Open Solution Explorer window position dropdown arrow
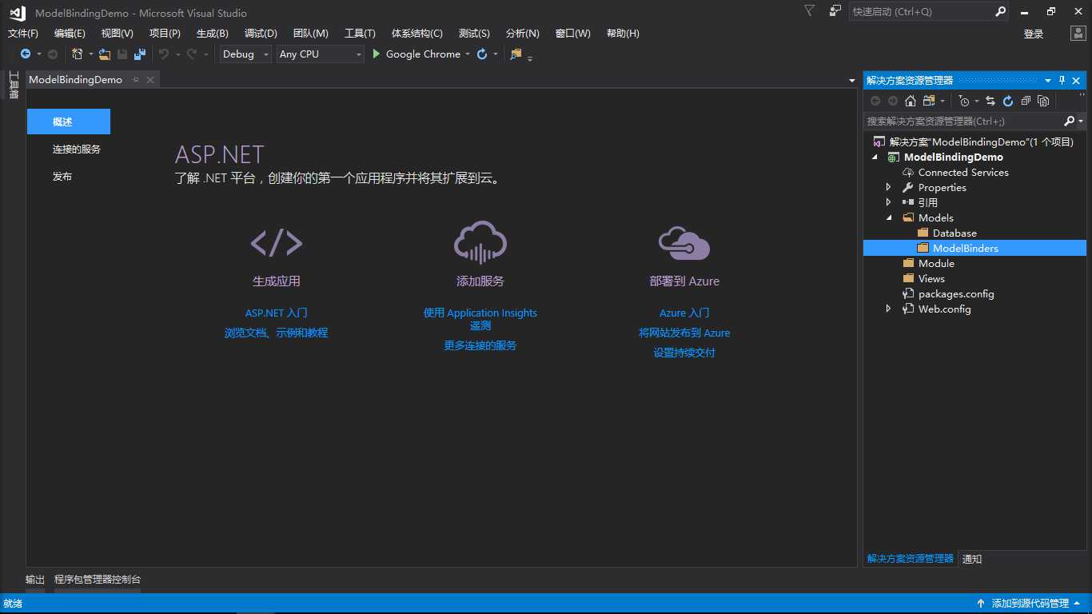This screenshot has width=1092, height=614. coord(1048,81)
